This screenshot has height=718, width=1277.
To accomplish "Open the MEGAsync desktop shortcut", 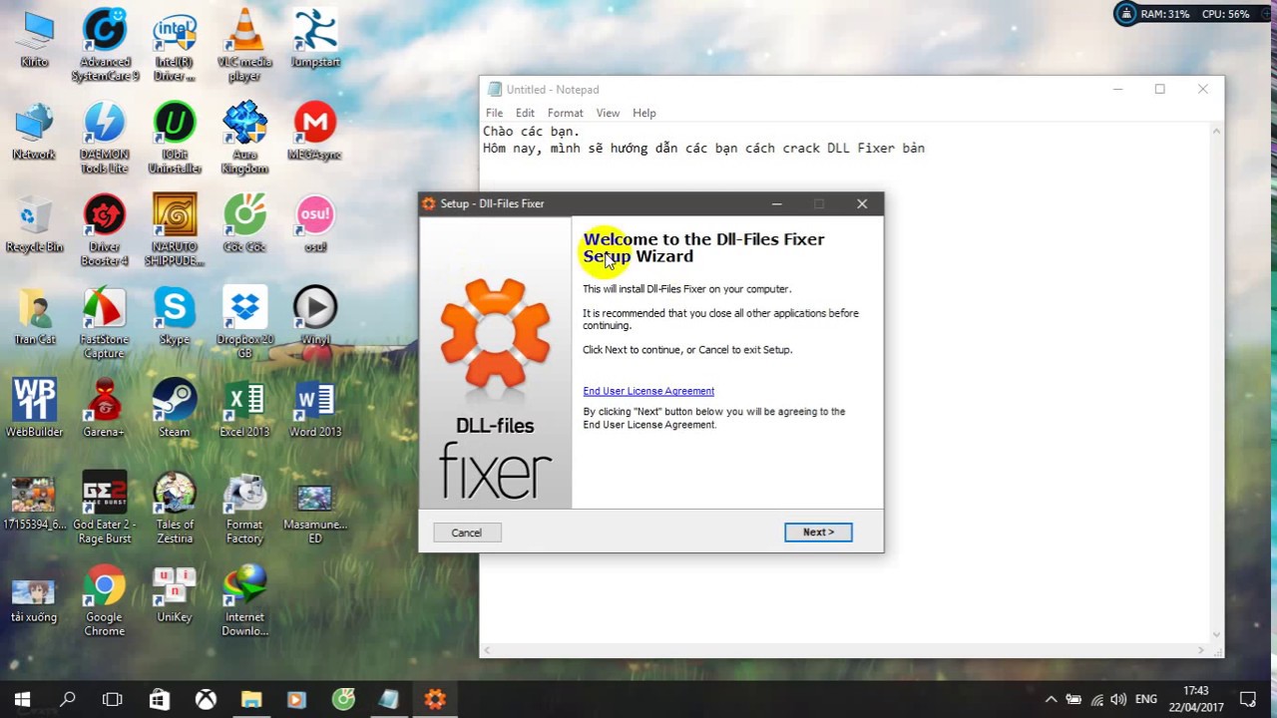I will [x=315, y=131].
